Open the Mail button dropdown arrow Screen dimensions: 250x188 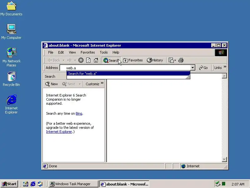175,60
